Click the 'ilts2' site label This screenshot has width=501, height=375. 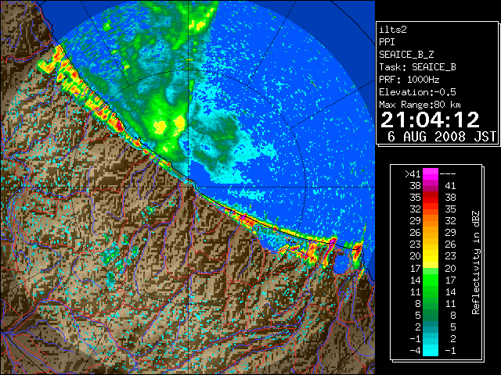tap(393, 30)
